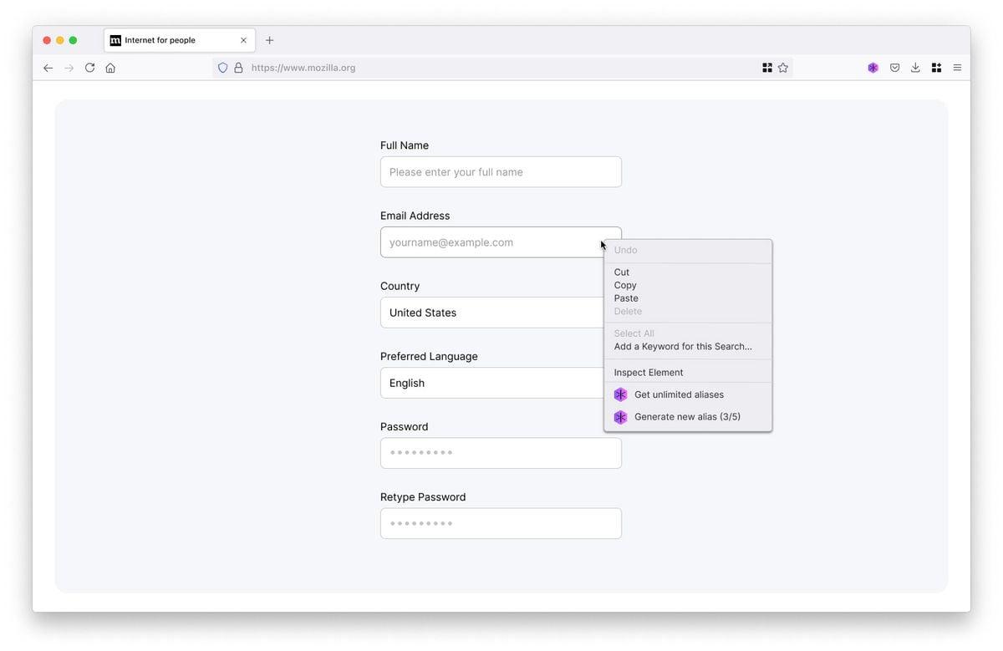Click greyed-out Undo menu entry
Viewport: 1003px width, 651px height.
pos(625,250)
